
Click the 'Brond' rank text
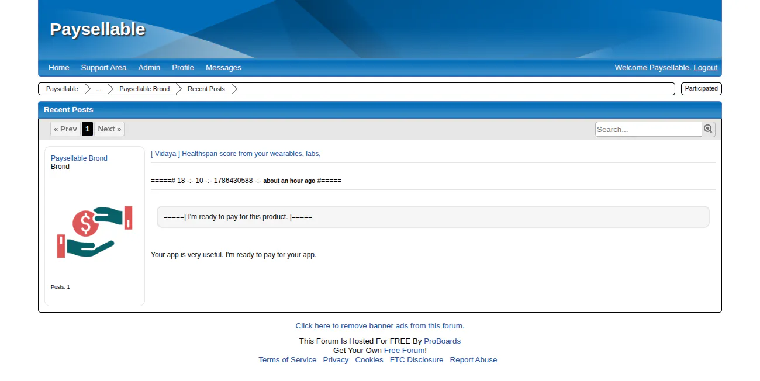[60, 167]
